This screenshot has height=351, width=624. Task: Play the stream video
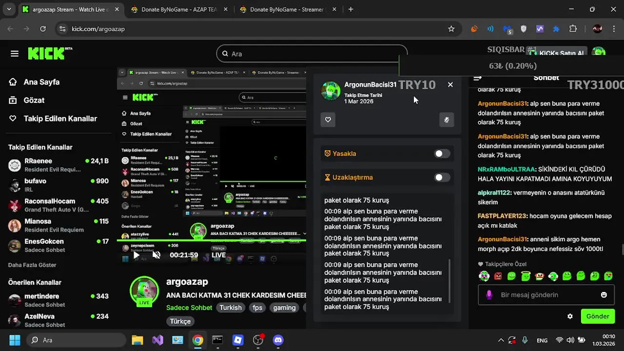pyautogui.click(x=136, y=255)
